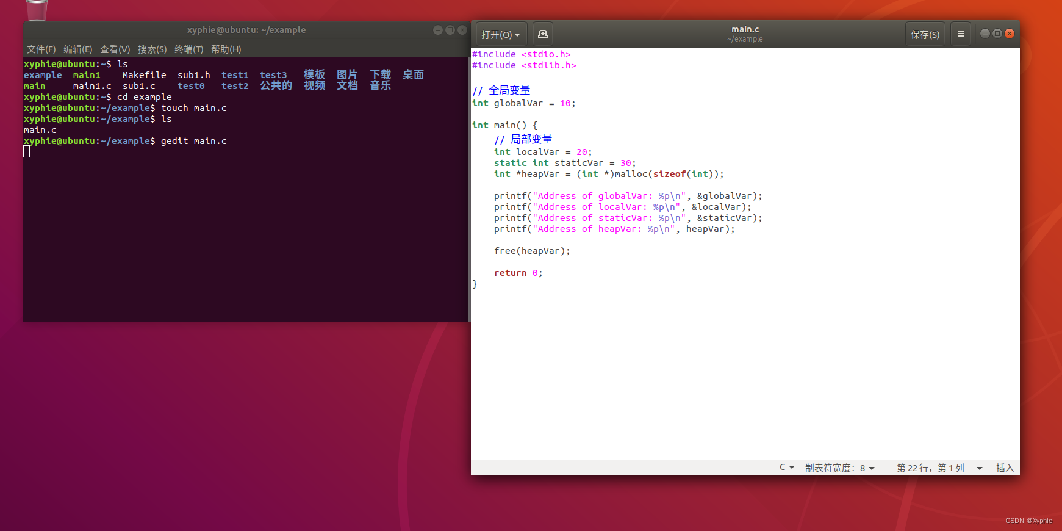Click the line 'return 0;'
This screenshot has height=531, width=1062.
[518, 273]
